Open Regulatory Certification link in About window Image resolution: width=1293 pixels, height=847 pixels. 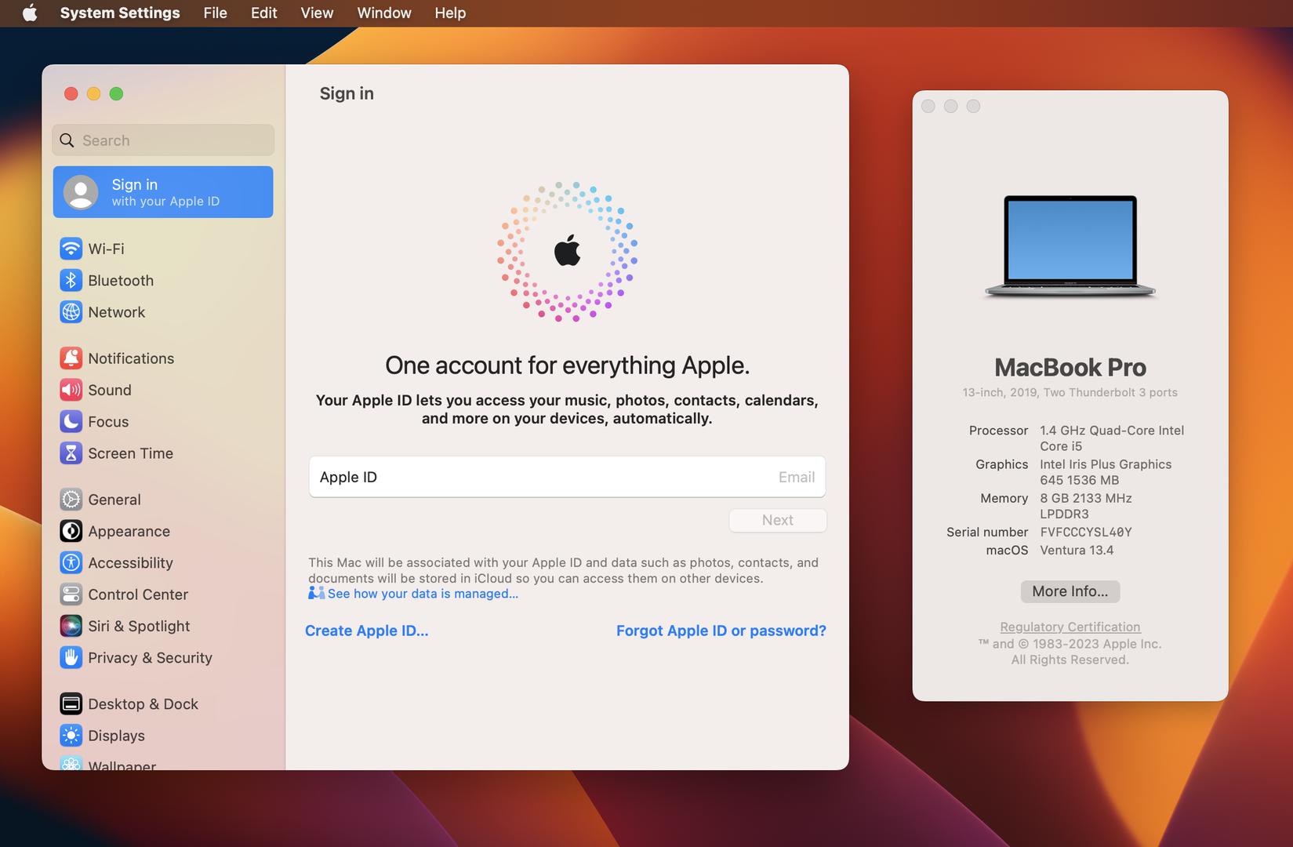click(1070, 627)
